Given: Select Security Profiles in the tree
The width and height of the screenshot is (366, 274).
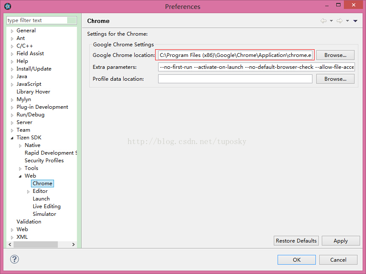Looking at the screenshot, I should tap(44, 161).
